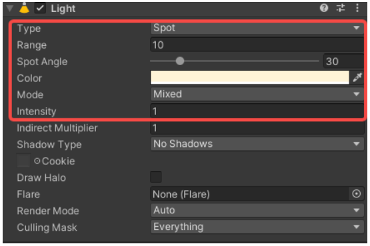Click the Cookie object picker circle icon
Image resolution: width=370 pixels, height=246 pixels.
(x=37, y=161)
